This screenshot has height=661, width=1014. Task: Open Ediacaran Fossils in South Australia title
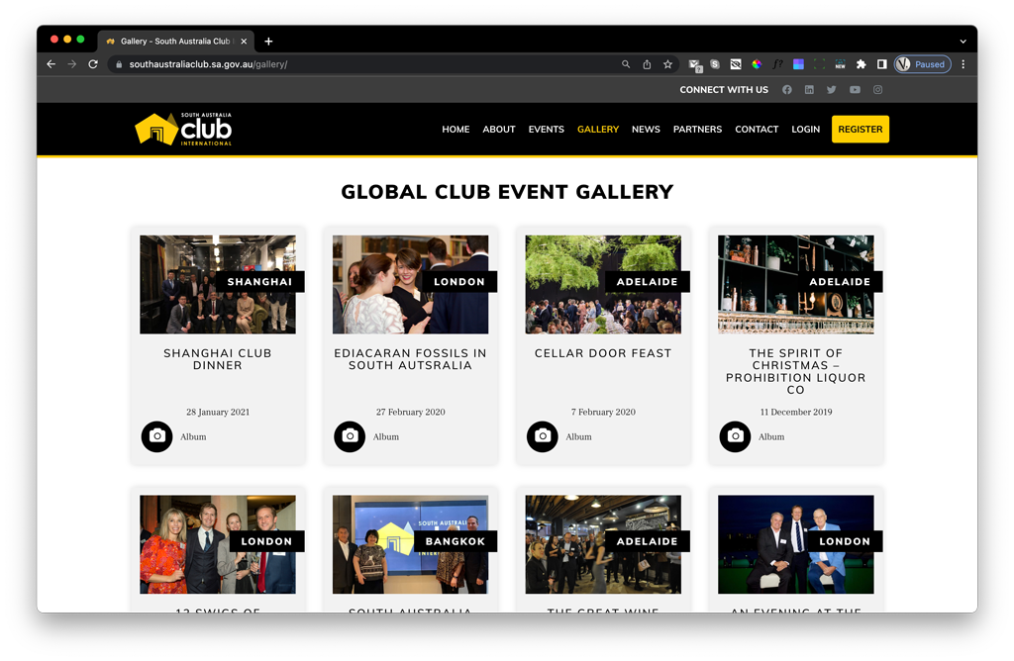pyautogui.click(x=410, y=359)
